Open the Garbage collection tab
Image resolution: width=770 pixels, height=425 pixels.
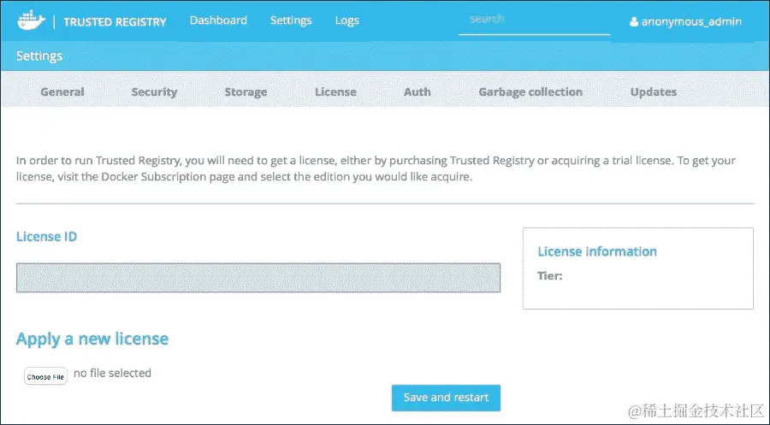pyautogui.click(x=530, y=91)
